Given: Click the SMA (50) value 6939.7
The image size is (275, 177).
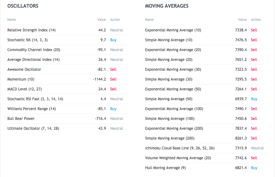Looking at the screenshot, I should (241, 99).
